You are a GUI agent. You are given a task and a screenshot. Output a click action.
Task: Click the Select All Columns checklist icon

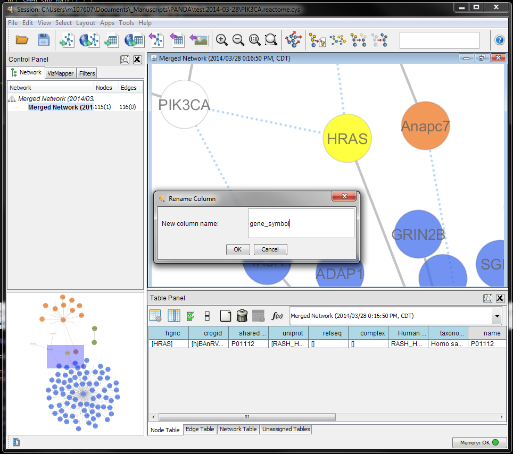click(x=191, y=316)
